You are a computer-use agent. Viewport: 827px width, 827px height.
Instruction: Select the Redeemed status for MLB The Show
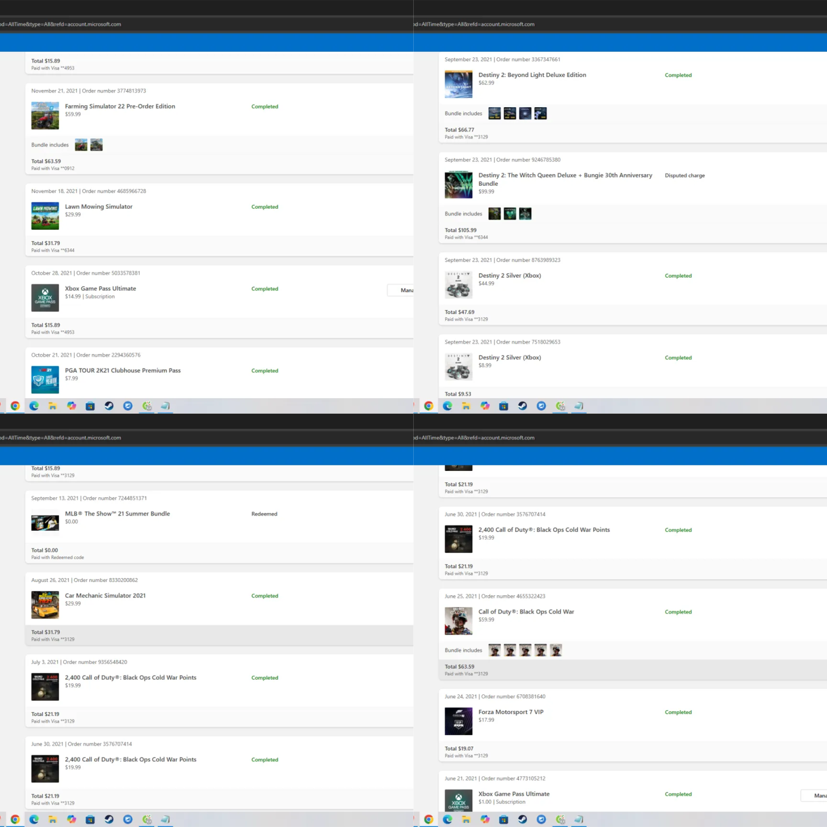click(x=264, y=514)
